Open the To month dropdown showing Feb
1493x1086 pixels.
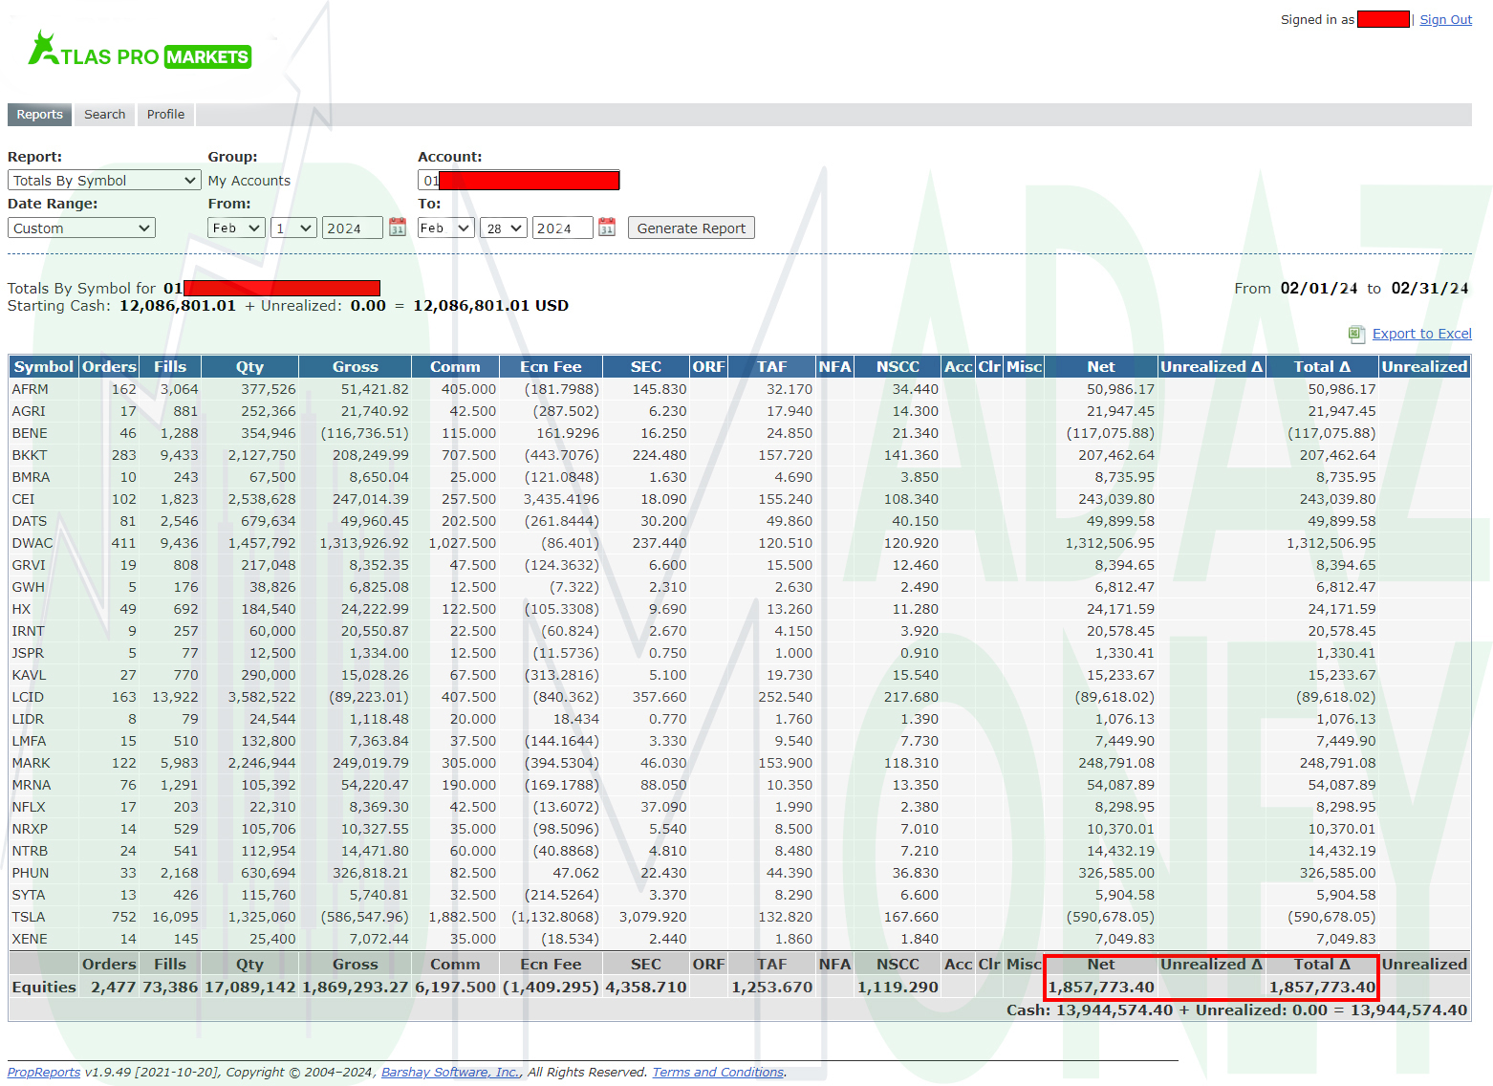tap(445, 227)
